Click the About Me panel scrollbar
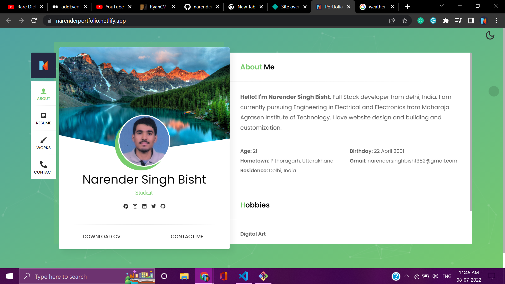Image resolution: width=505 pixels, height=284 pixels. (471, 131)
